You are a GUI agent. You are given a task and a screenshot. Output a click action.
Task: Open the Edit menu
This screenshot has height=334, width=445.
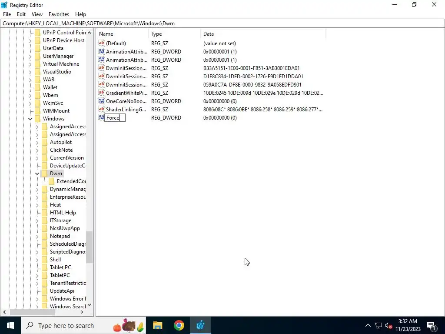(21, 14)
